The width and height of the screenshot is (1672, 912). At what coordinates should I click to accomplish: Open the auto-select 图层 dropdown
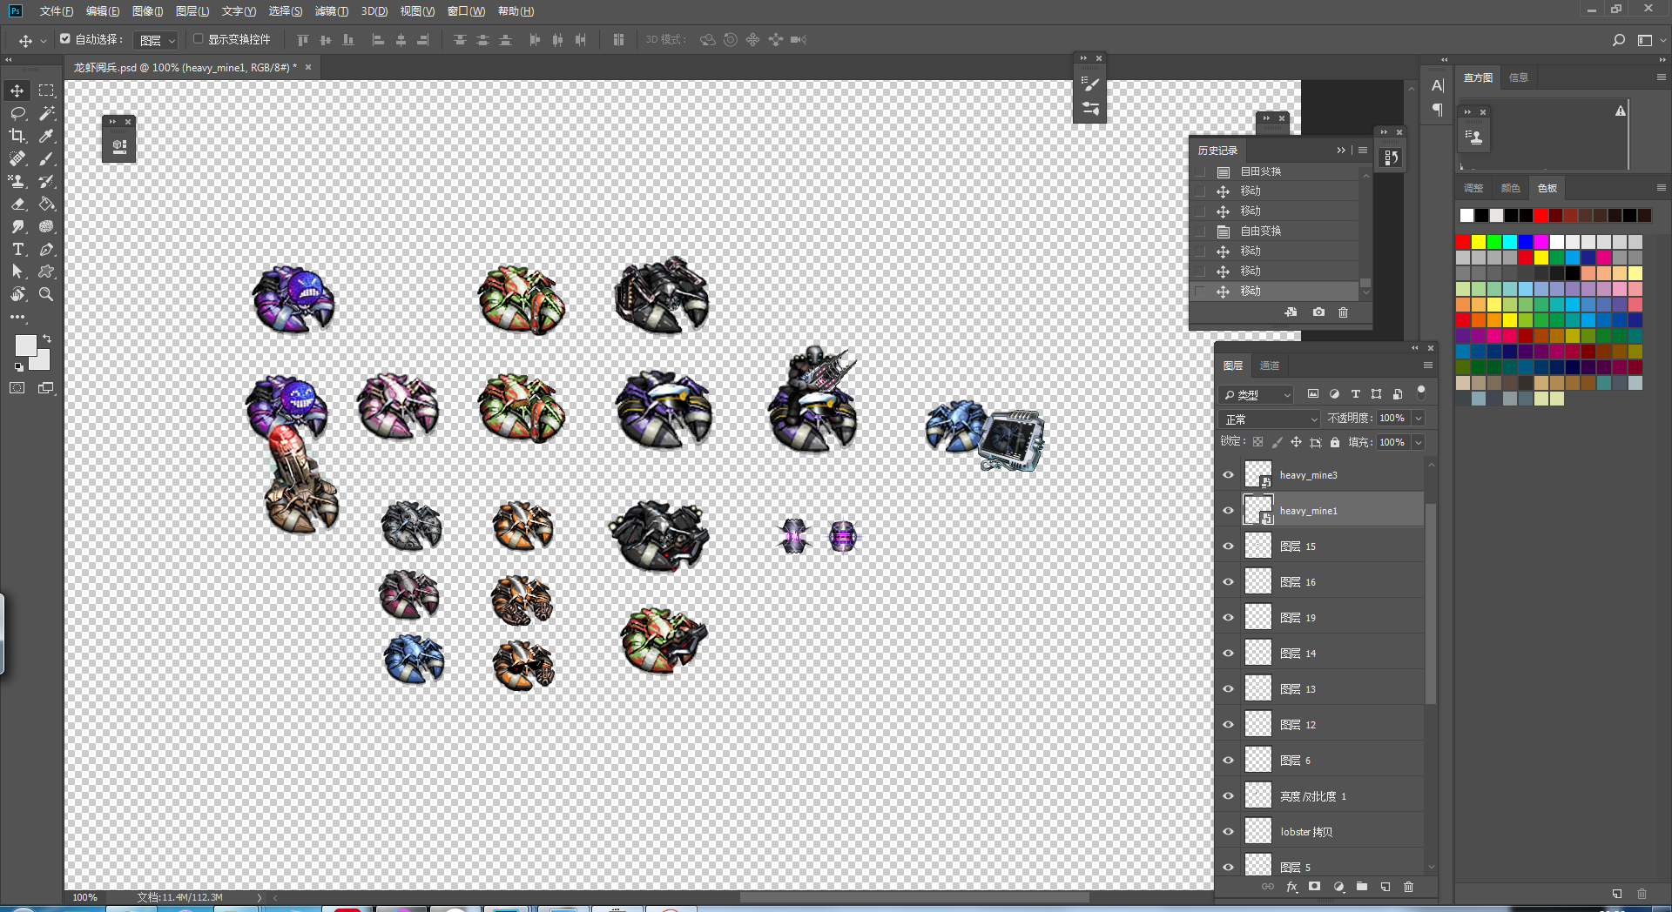(x=158, y=40)
